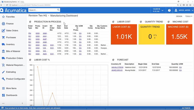Viewport: 194px width, 110px height.
Task: Refresh the Quantity Trend widget
Action: point(141,22)
